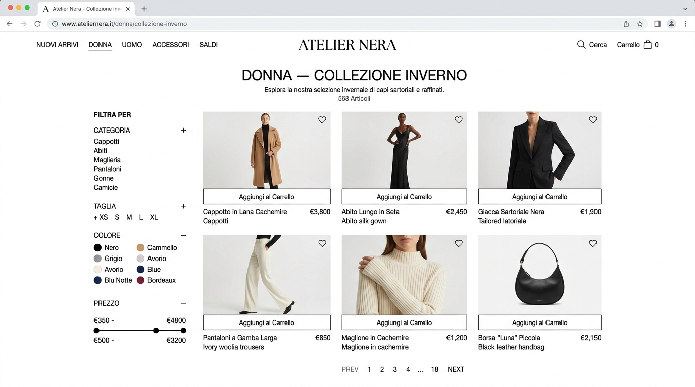Select size S filter
695x387 pixels.
[117, 217]
